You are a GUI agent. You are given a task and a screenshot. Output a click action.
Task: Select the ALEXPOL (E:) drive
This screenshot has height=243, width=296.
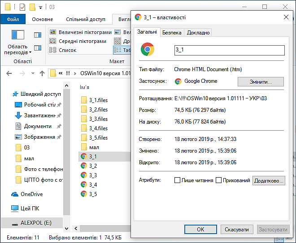32,223
